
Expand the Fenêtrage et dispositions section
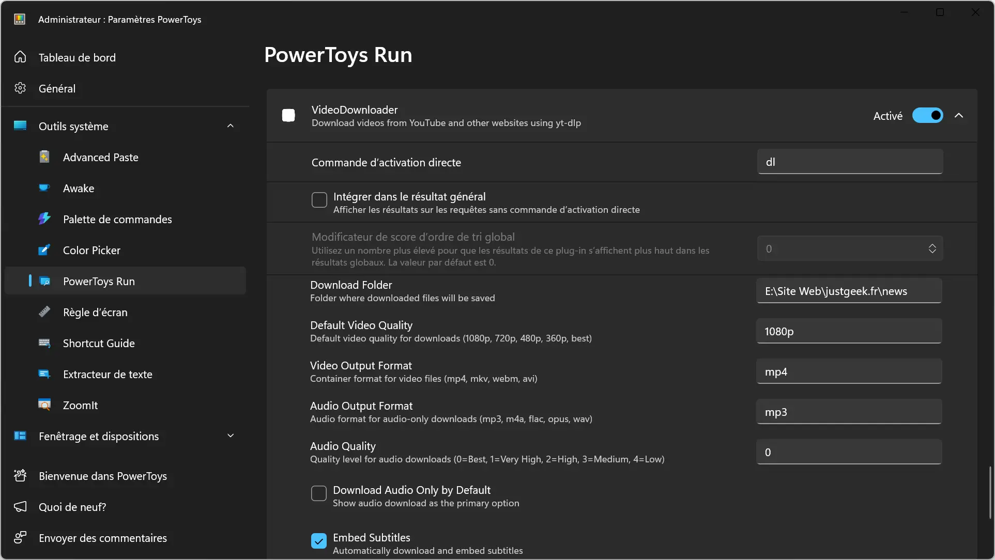point(231,435)
